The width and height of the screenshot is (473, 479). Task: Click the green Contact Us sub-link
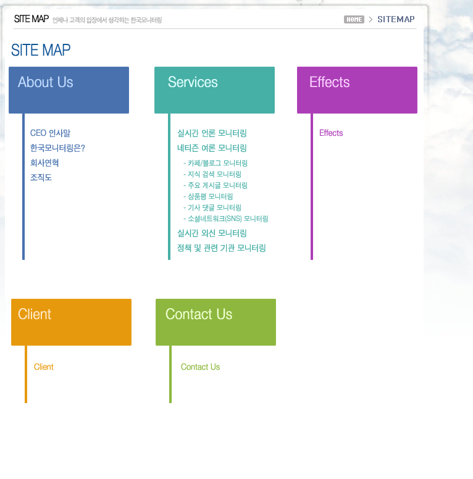(200, 367)
